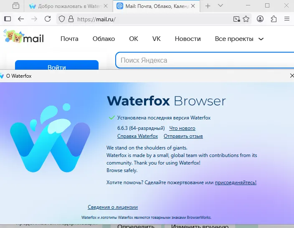Click the tracking protection shield icon
294x228 pixels.
(61, 19)
